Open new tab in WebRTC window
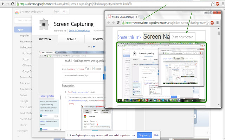225x140 pixels. (141, 17)
